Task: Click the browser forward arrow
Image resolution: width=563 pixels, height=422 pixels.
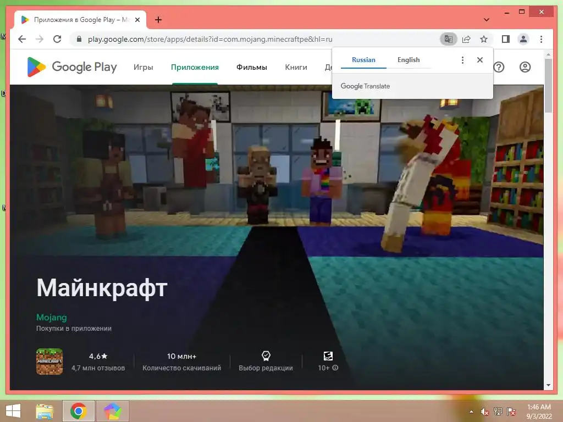Action: [40, 39]
